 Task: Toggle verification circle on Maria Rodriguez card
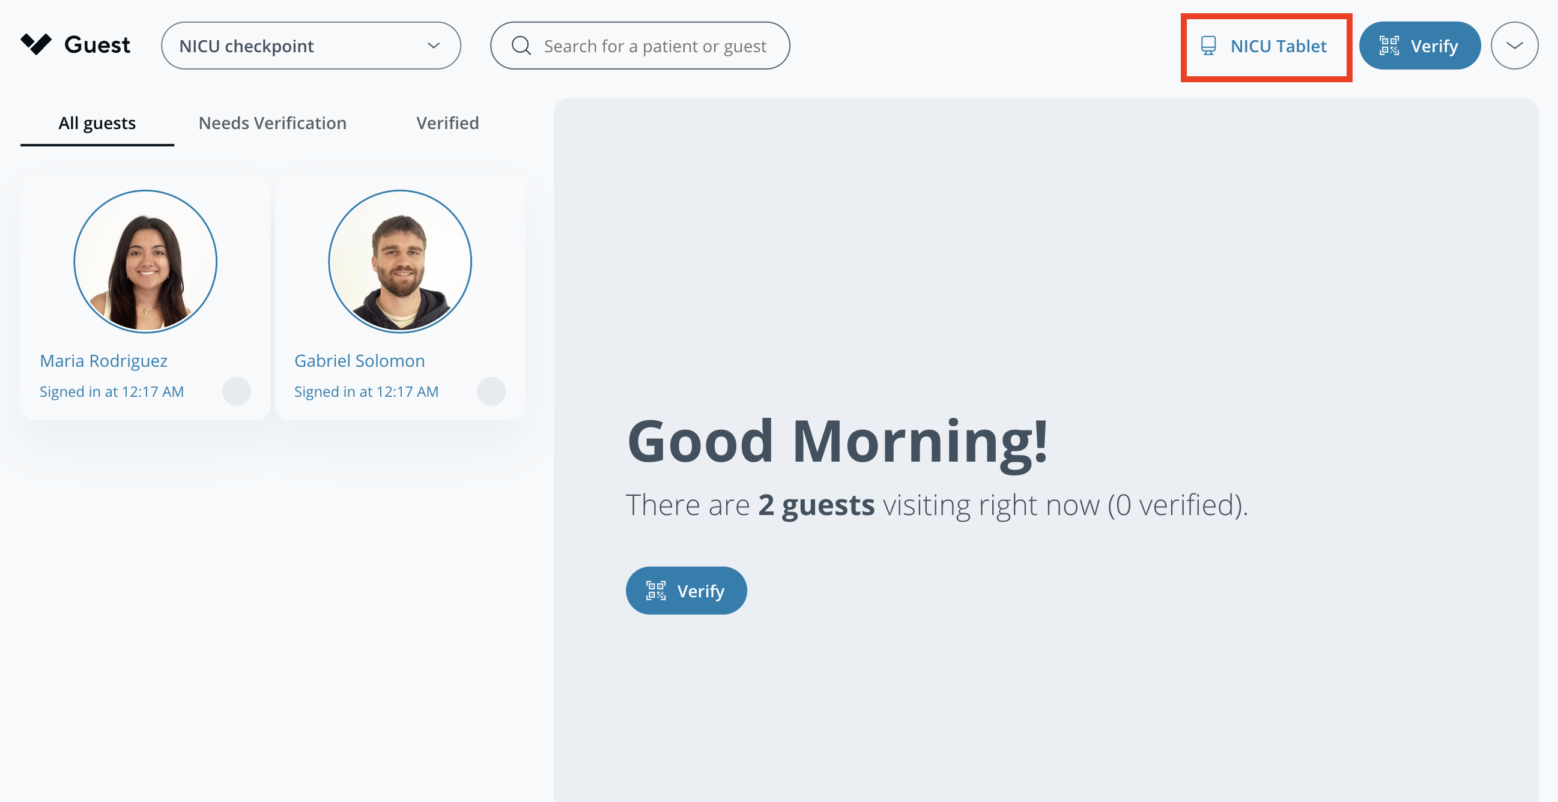(237, 391)
